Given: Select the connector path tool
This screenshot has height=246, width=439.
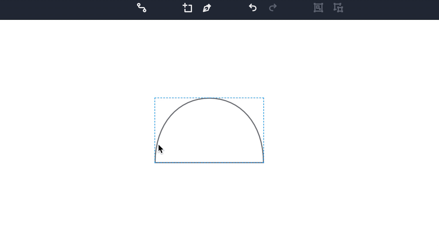Looking at the screenshot, I should click(142, 8).
